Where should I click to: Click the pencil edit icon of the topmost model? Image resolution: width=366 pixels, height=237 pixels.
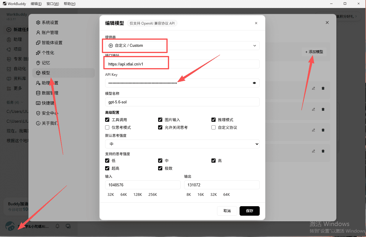coord(313,88)
